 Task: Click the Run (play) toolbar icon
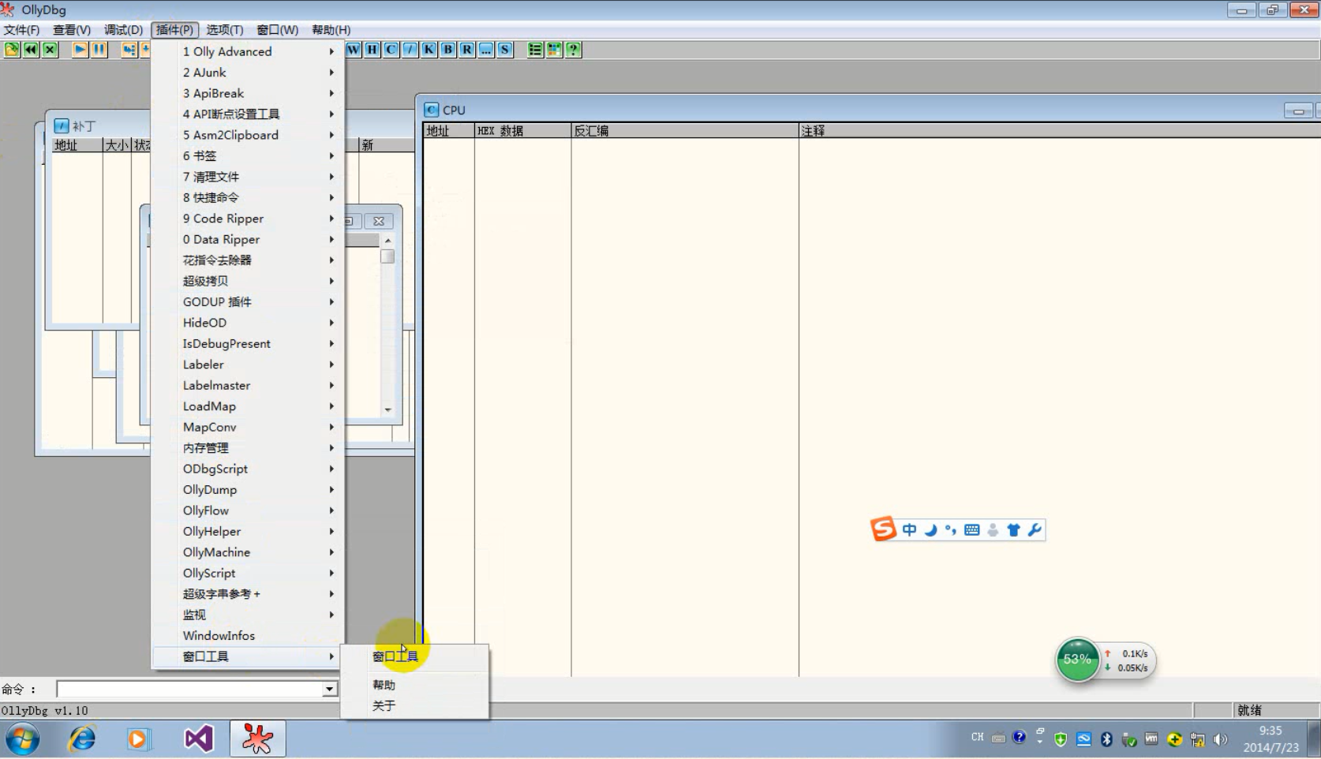pos(80,50)
